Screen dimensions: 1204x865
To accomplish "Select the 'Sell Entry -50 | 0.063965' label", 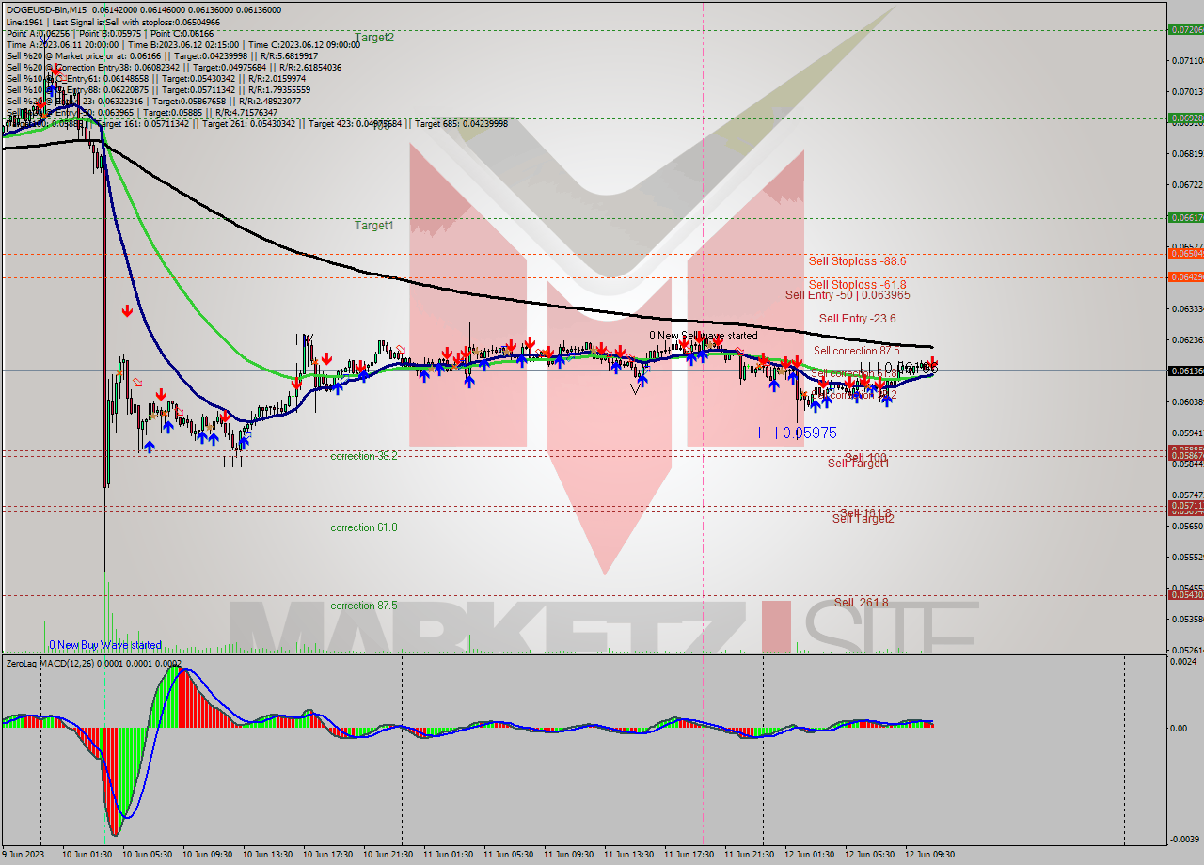I will 848,294.
